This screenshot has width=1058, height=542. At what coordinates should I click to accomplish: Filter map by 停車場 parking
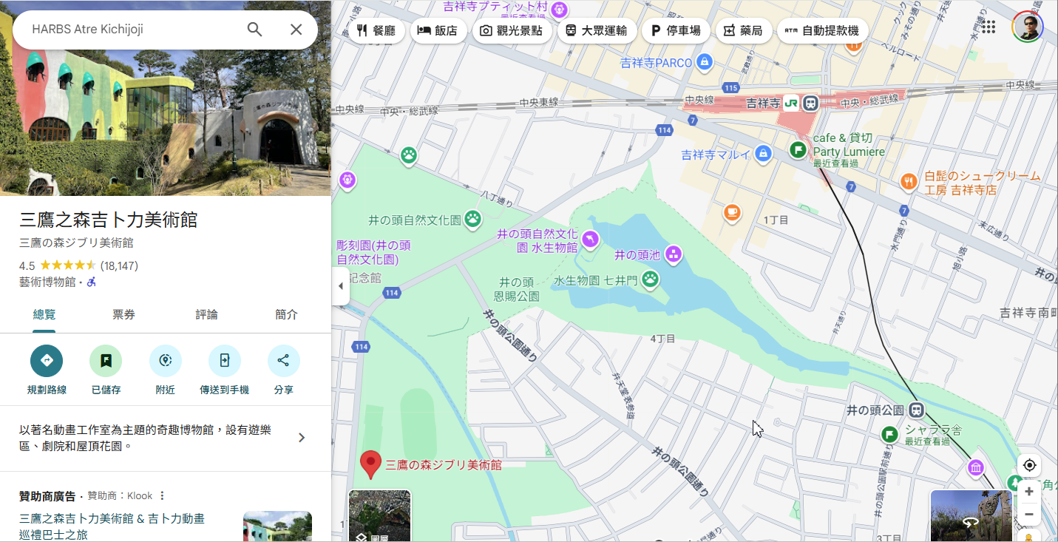tap(676, 30)
